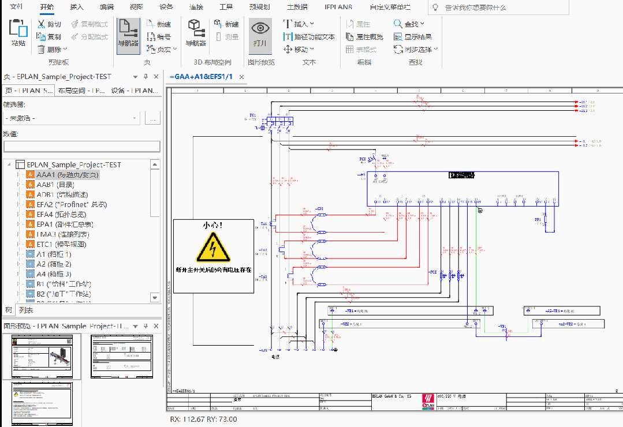Viewport: 623px width, 427px height.
Task: Open the Insert (插入) ribbon tab
Action: pyautogui.click(x=76, y=7)
